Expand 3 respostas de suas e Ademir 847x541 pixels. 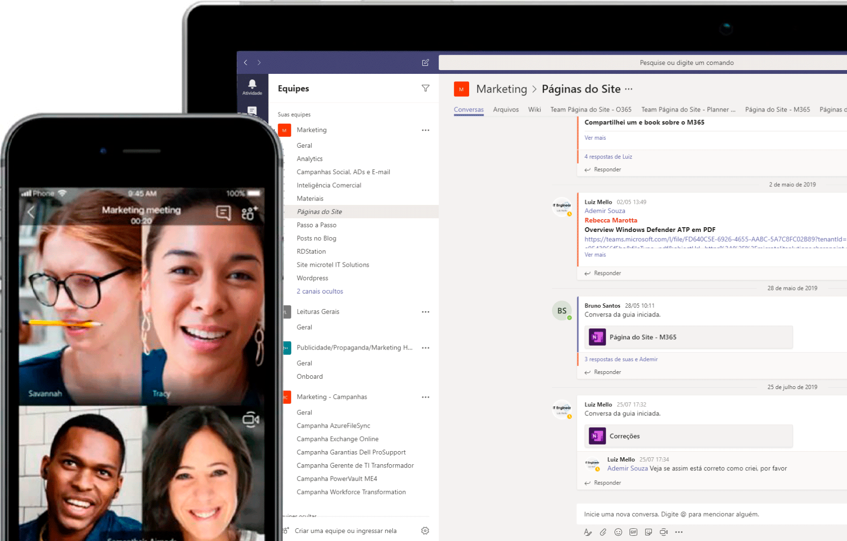621,359
